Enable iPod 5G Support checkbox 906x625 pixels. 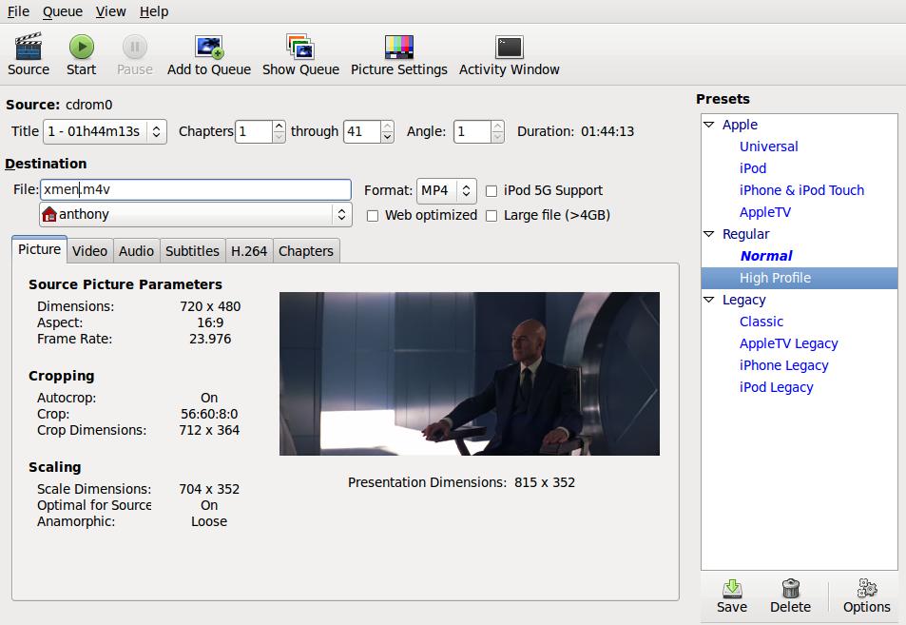492,190
